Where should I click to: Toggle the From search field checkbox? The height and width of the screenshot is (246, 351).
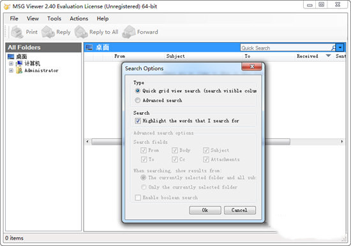tap(144, 150)
